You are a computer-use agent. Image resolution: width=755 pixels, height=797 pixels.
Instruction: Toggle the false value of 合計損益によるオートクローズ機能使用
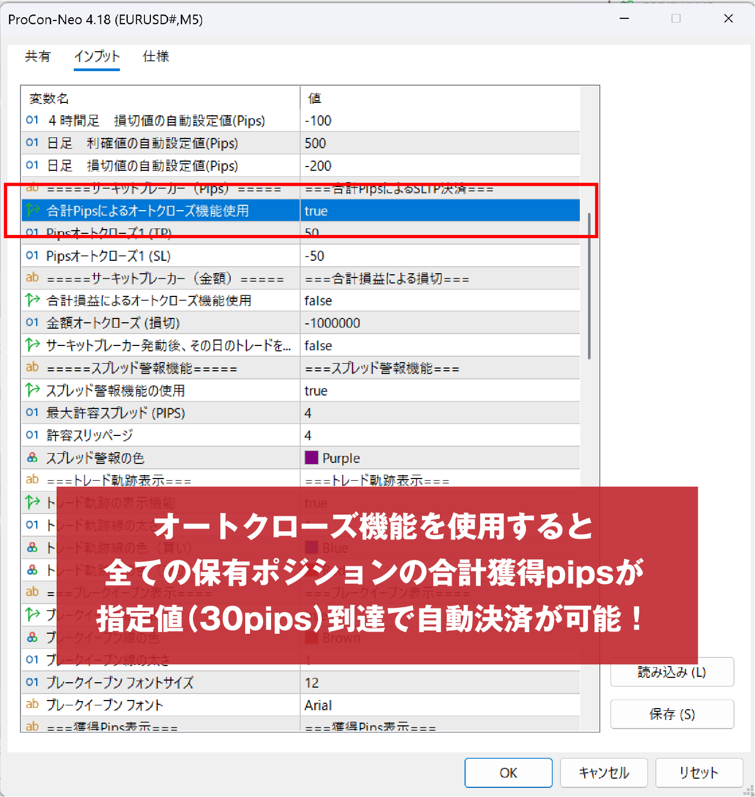tap(440, 301)
